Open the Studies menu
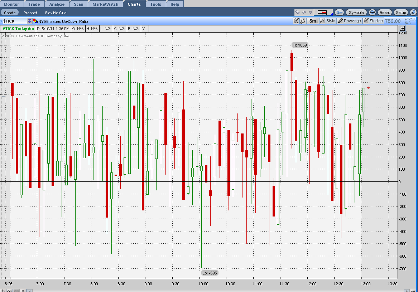The image size is (418, 292). [373, 21]
